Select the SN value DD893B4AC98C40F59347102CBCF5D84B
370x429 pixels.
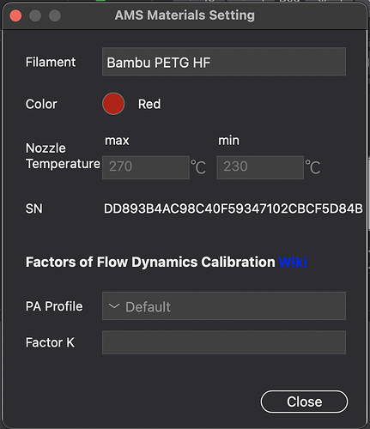pos(233,208)
